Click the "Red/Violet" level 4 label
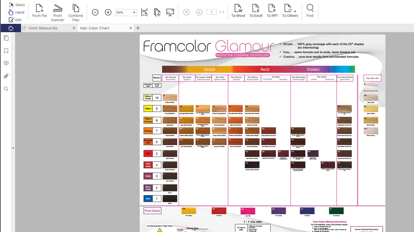414x232 pixels. tap(148, 165)
